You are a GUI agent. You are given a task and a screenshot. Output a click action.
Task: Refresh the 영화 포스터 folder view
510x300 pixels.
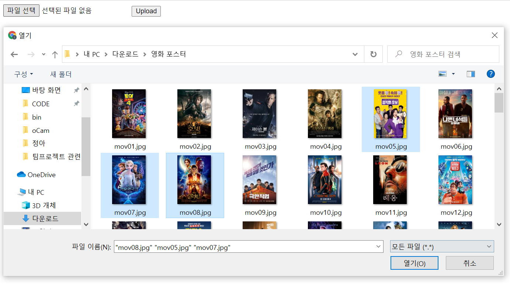374,54
